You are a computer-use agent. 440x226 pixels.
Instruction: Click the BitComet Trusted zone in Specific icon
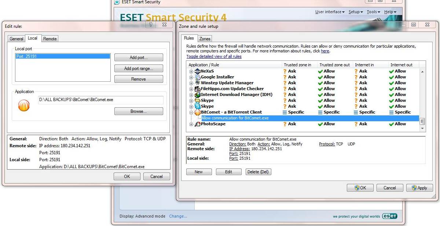pos(285,112)
